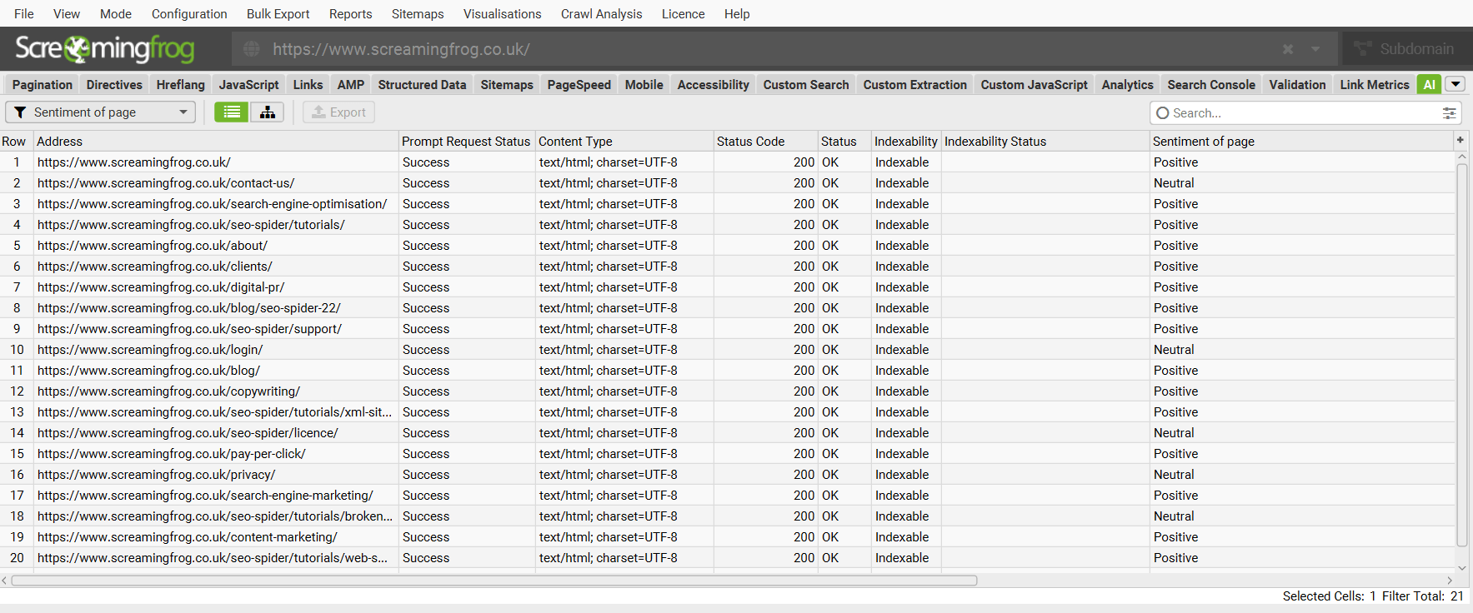Screen dimensions: 1473x613
Task: Open the Licence menu
Action: click(683, 13)
